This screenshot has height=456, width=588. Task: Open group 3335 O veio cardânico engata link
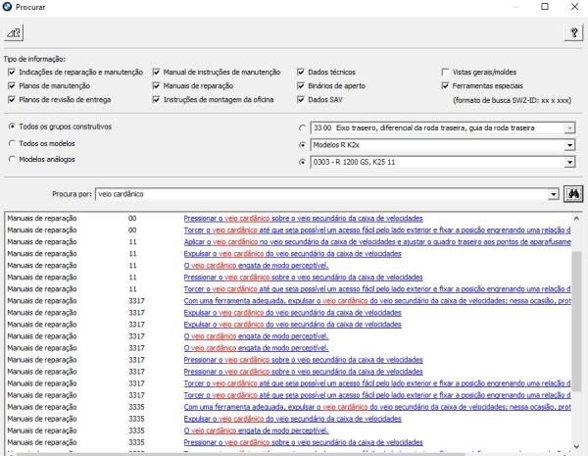point(256,431)
